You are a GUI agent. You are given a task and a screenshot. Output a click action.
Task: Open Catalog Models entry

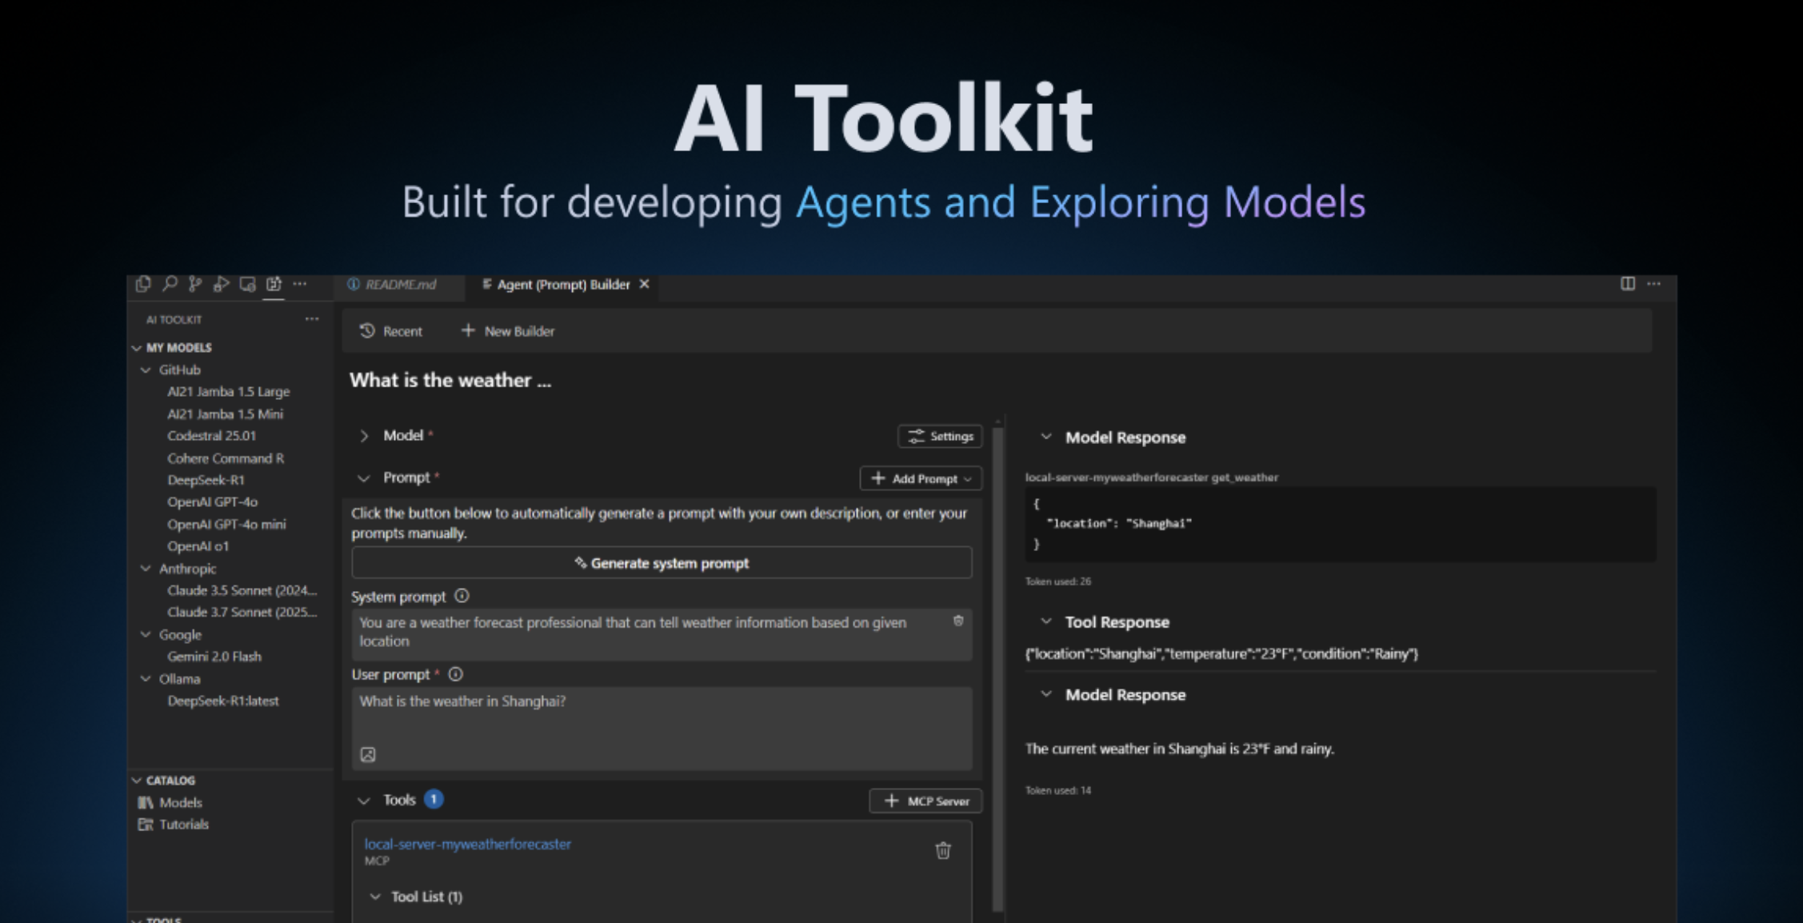tap(170, 802)
